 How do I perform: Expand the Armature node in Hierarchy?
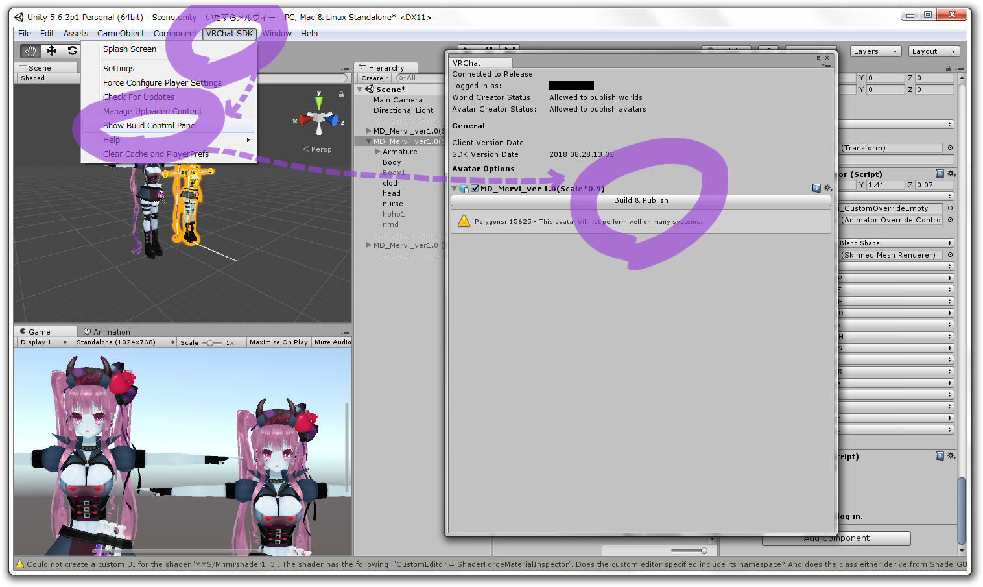[378, 152]
